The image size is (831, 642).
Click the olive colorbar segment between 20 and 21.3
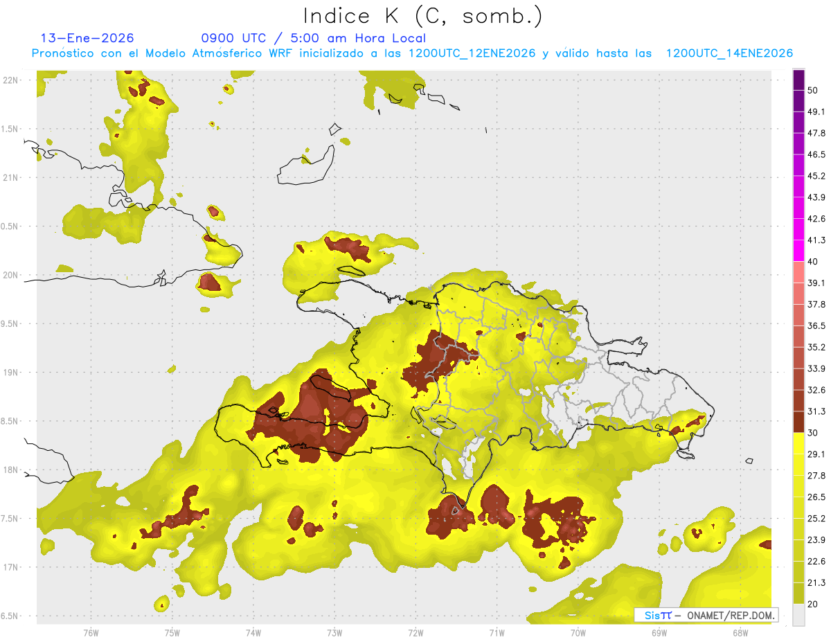798,594
